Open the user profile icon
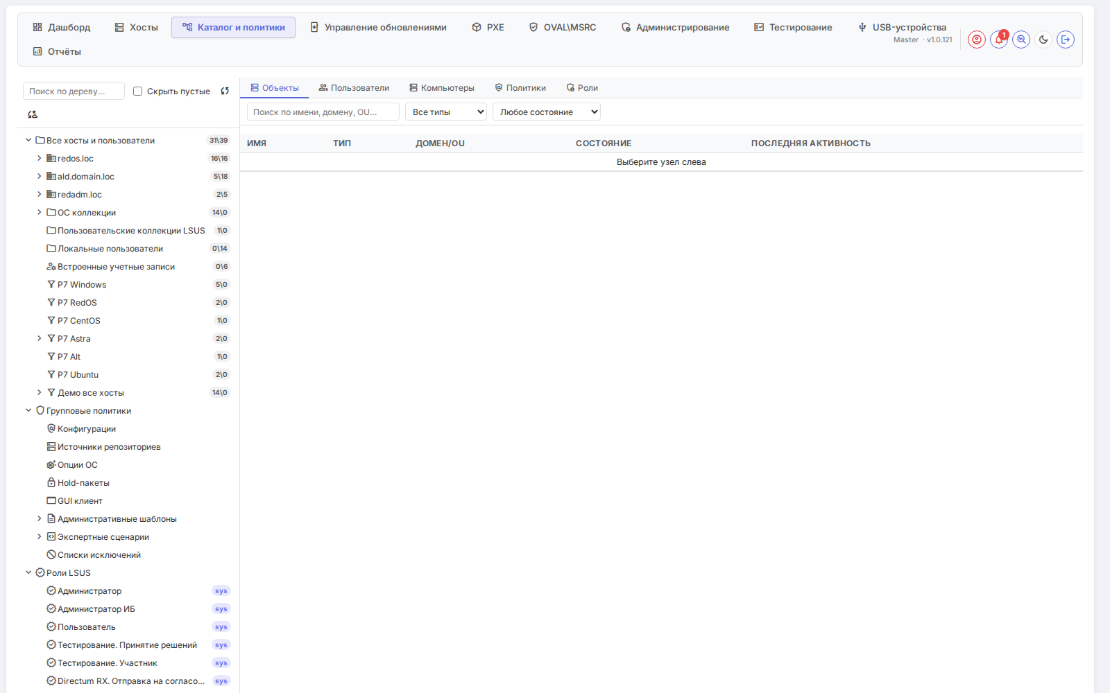Screen dimensions: 1110x693 pyautogui.click(x=977, y=40)
